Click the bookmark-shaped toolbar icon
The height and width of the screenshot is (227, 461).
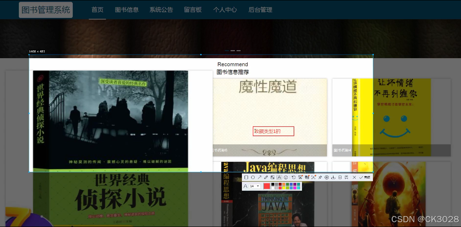[x=346, y=177]
